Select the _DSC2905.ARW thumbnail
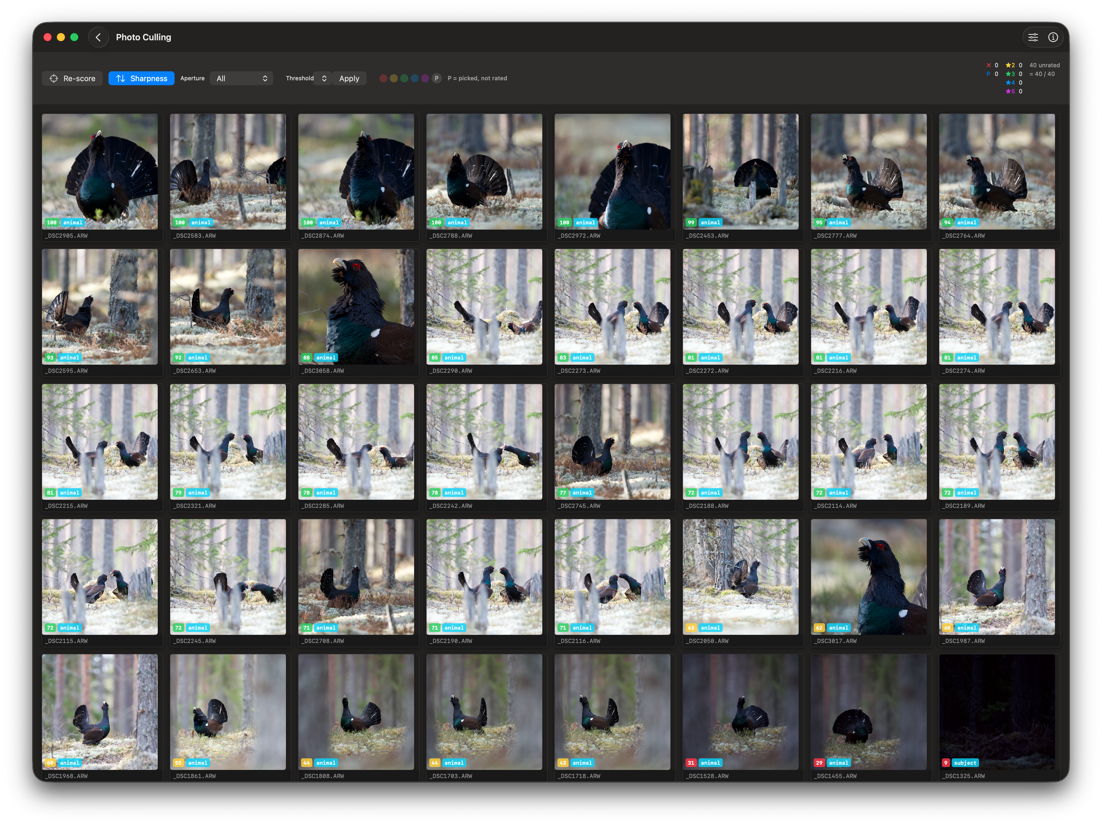 [100, 172]
